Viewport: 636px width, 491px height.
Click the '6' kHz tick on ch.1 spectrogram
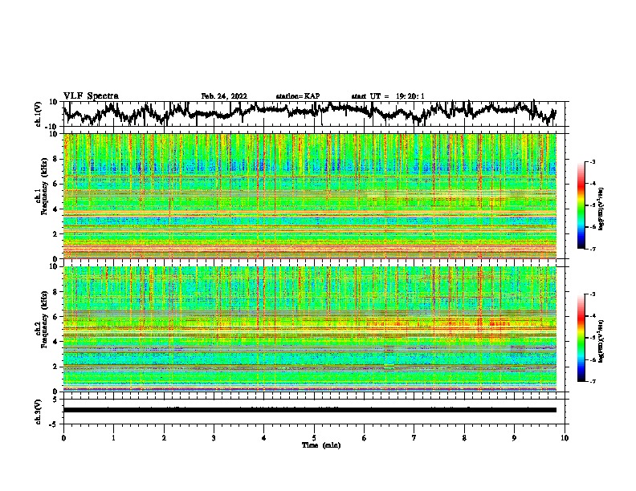(x=56, y=184)
